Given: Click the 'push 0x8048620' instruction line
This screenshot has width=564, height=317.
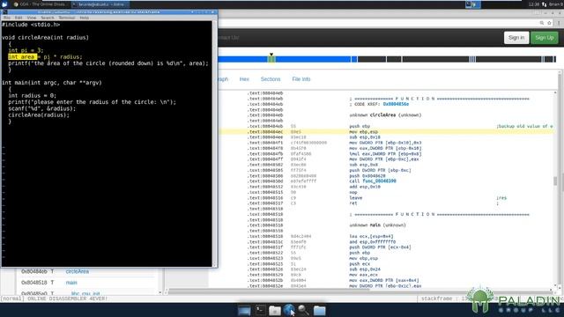Looking at the screenshot, I should [367, 176].
